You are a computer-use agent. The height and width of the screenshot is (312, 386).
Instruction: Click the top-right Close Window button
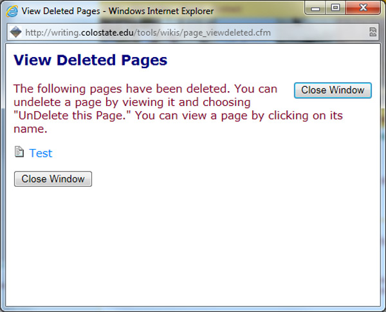333,90
